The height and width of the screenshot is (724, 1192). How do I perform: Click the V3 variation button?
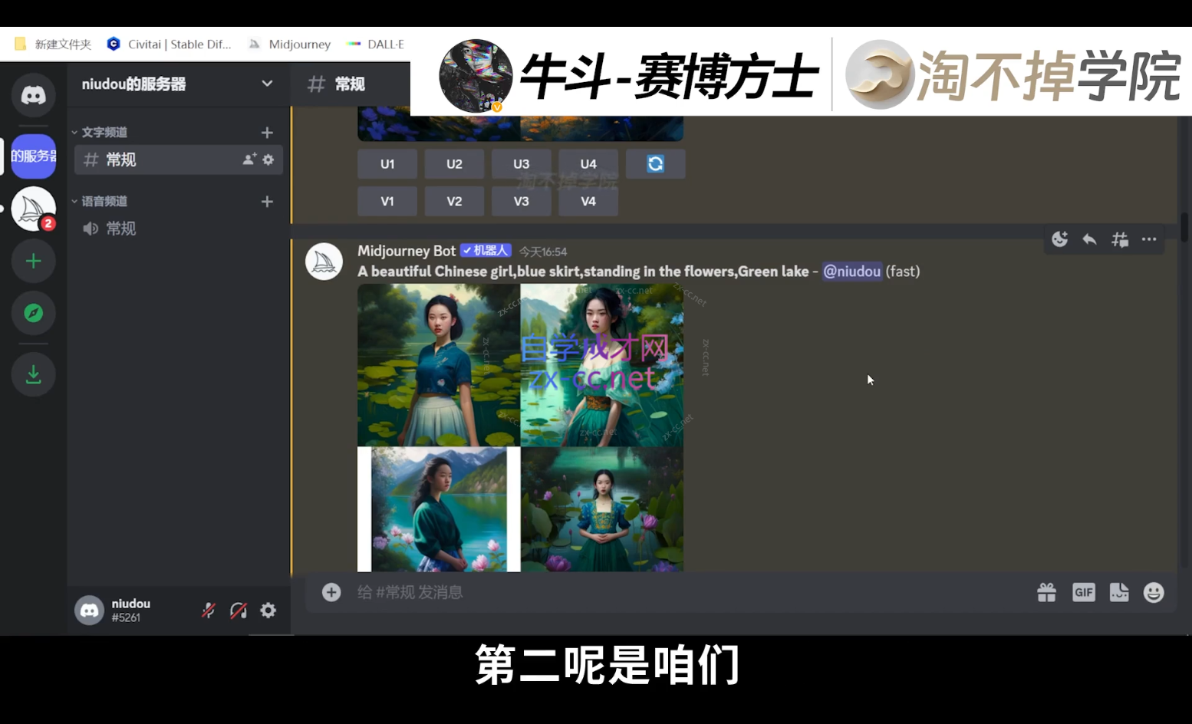pyautogui.click(x=521, y=201)
